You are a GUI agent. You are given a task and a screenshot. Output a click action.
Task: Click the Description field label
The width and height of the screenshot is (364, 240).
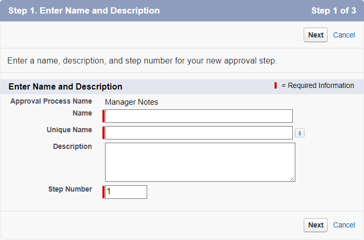72,146
